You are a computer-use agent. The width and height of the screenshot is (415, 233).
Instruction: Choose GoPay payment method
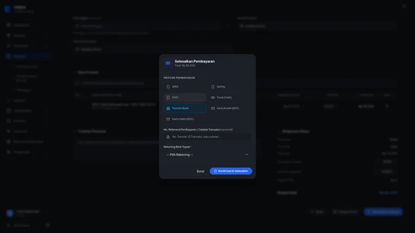tap(230, 87)
